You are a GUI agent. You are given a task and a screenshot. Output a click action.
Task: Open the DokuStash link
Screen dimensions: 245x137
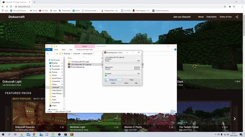click(x=211, y=17)
